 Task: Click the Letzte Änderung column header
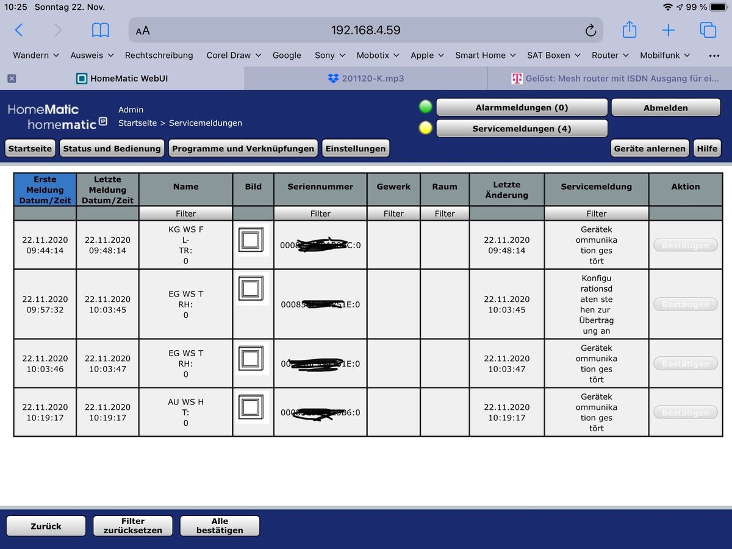click(506, 190)
